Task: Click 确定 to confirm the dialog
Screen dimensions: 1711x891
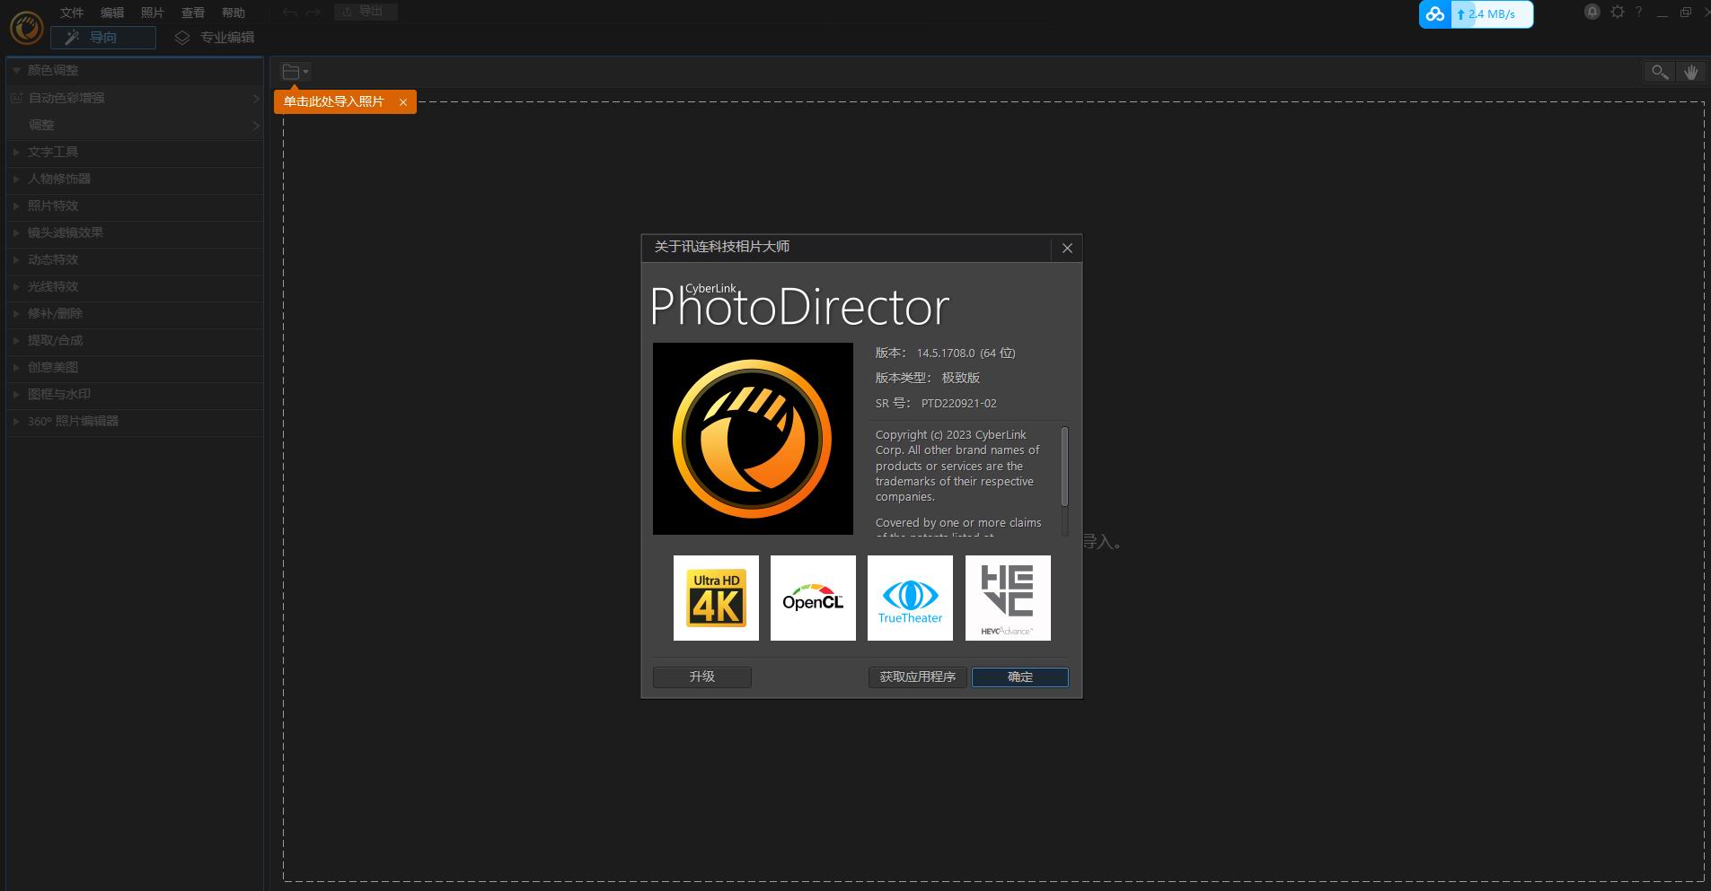Action: pos(1020,677)
